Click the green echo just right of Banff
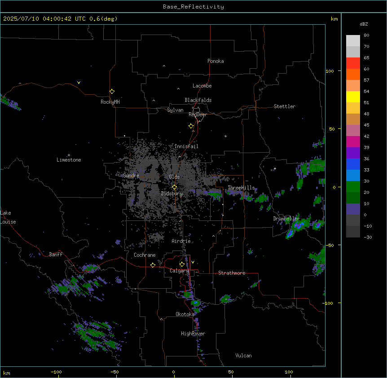This screenshot has height=378, width=387. 91,268
